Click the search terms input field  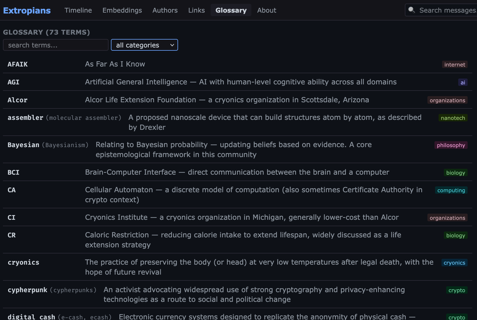56,45
